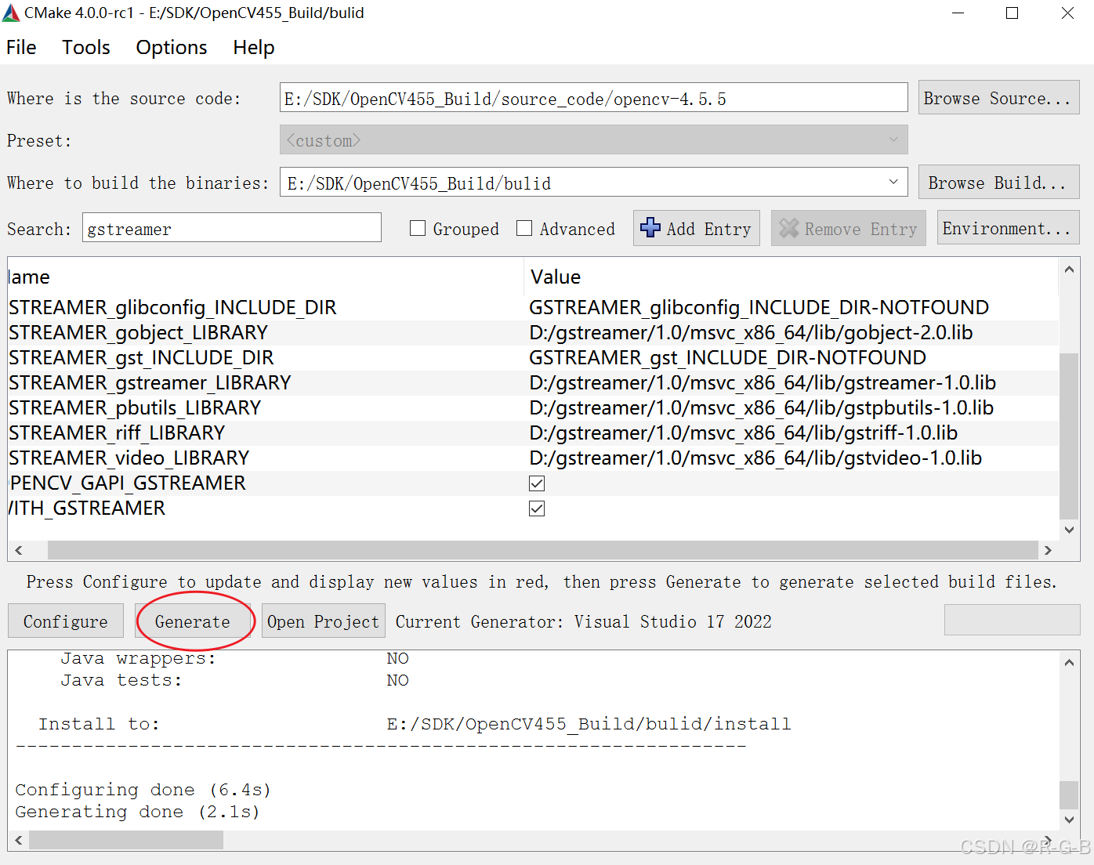Select GSTREAMER_pbutils_LIBRARY row name
The height and width of the screenshot is (865, 1094).
[135, 407]
